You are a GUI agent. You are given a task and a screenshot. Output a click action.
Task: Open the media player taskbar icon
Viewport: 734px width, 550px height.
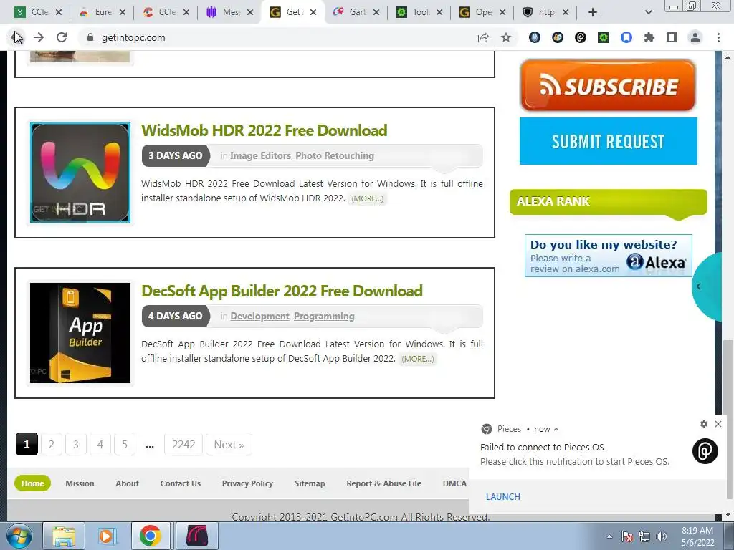106,536
